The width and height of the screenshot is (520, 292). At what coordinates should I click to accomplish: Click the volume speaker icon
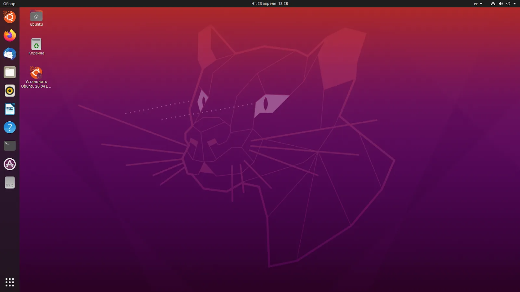(500, 4)
